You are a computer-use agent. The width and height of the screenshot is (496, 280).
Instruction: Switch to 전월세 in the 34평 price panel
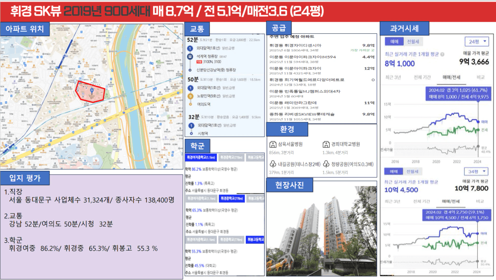pos(413,171)
